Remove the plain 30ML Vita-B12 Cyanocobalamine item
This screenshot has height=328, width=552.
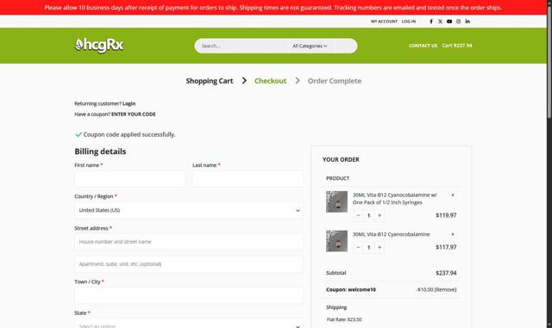(453, 234)
